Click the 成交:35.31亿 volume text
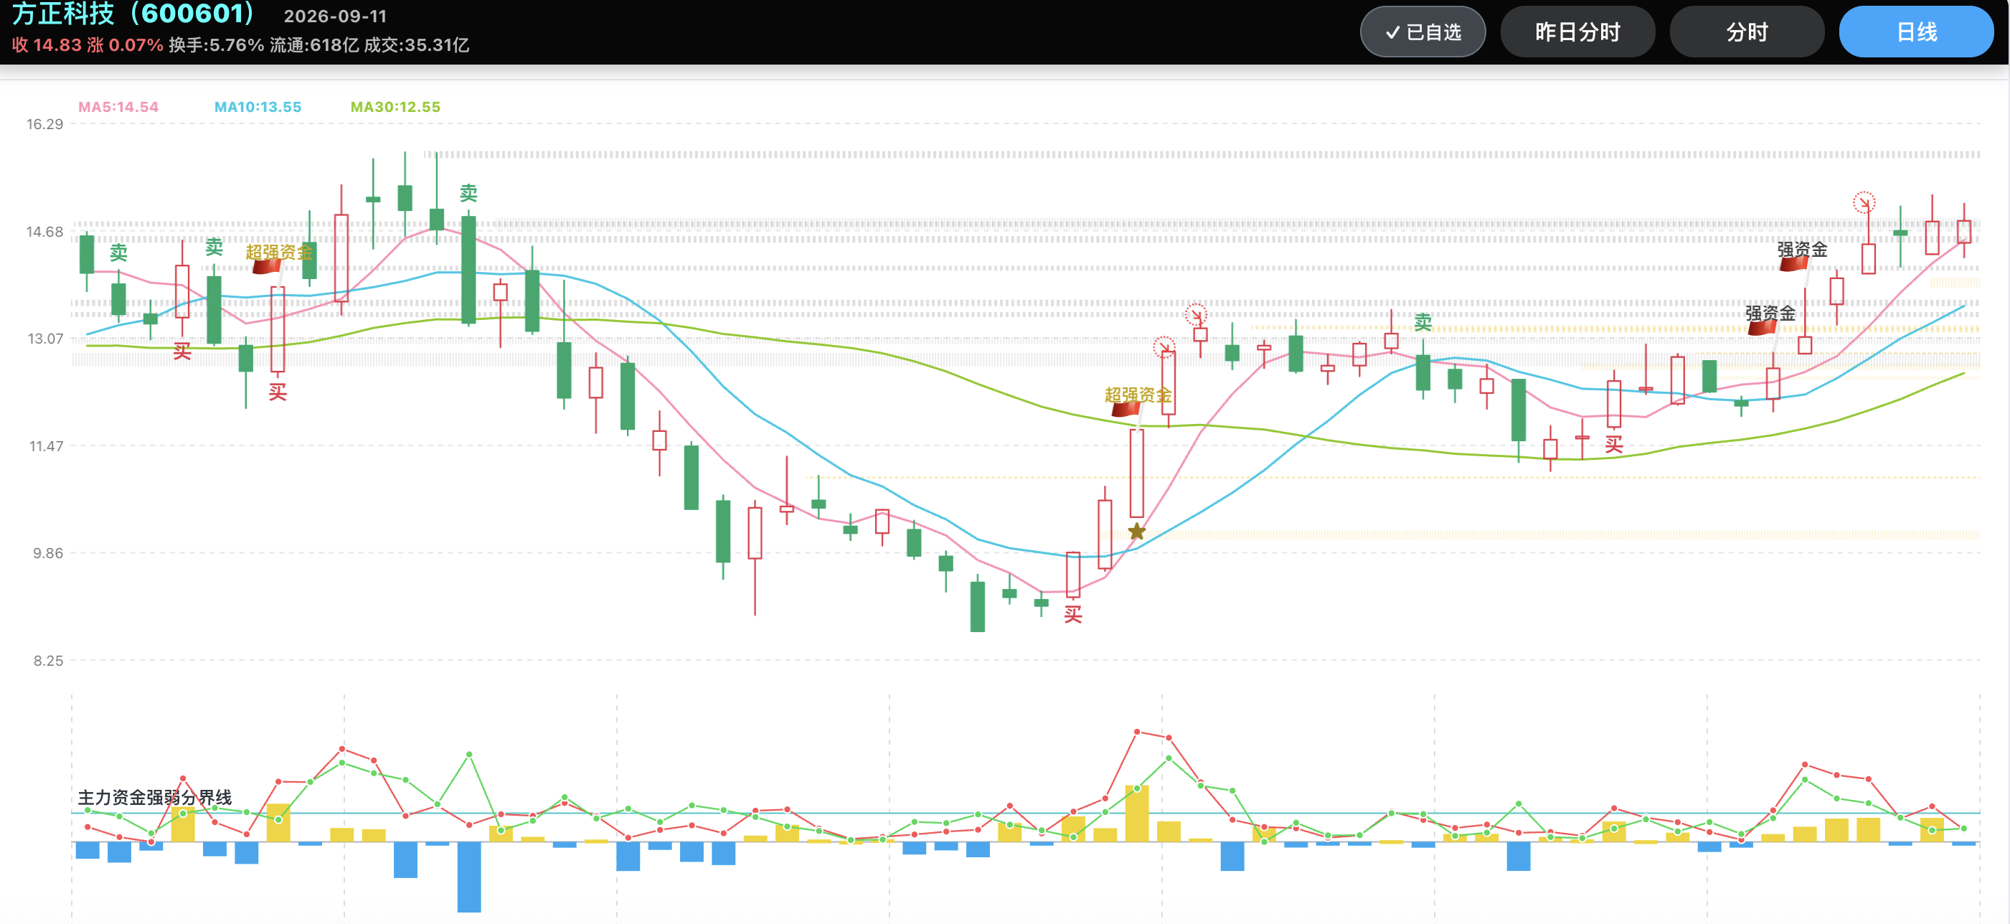The image size is (2010, 924). coord(416,45)
